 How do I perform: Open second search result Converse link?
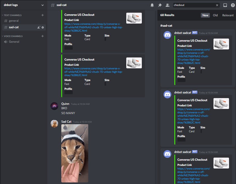click(x=194, y=116)
